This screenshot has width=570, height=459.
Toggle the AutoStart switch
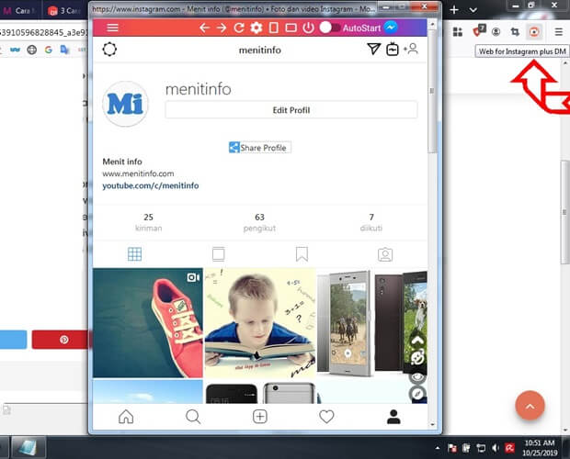tap(330, 28)
